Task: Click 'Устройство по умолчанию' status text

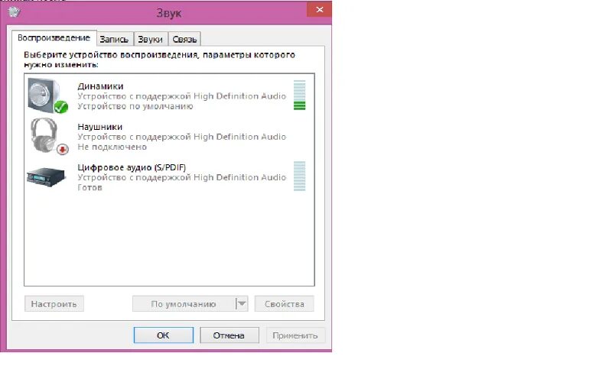Action: (x=135, y=106)
